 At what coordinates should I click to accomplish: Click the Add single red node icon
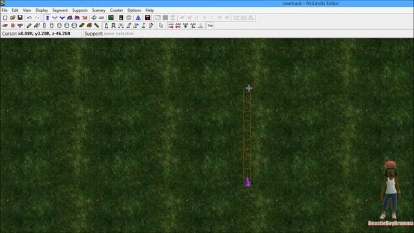coord(171,26)
